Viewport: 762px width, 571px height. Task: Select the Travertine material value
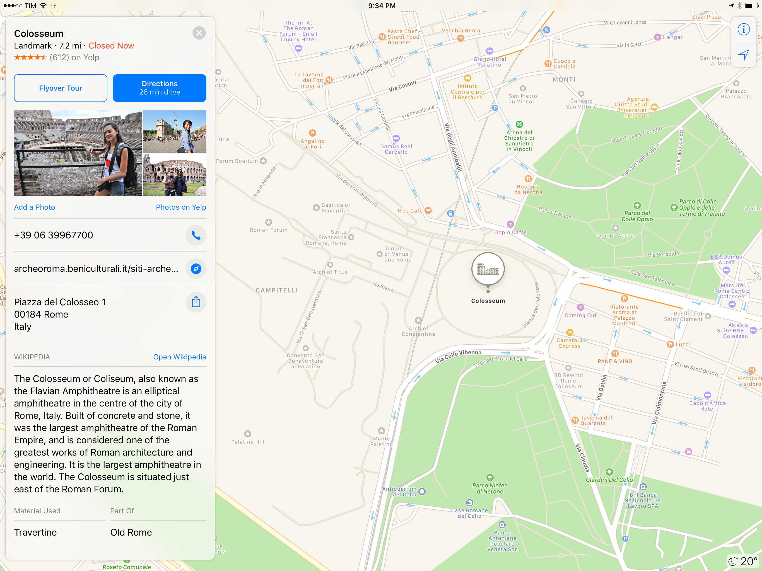click(35, 532)
